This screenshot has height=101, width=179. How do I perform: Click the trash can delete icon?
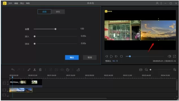tap(40, 70)
